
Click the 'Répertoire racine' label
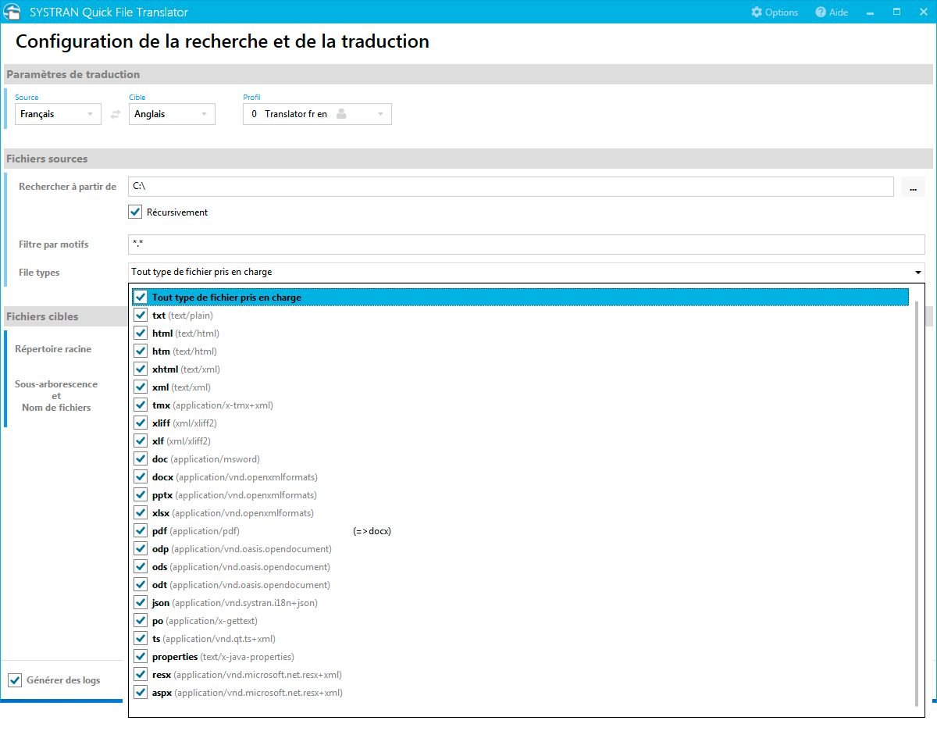click(53, 349)
